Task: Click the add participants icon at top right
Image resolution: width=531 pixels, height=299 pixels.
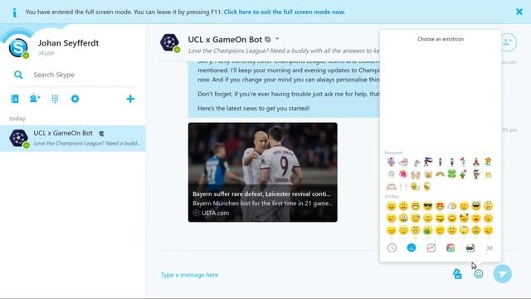Action: pyautogui.click(x=508, y=42)
